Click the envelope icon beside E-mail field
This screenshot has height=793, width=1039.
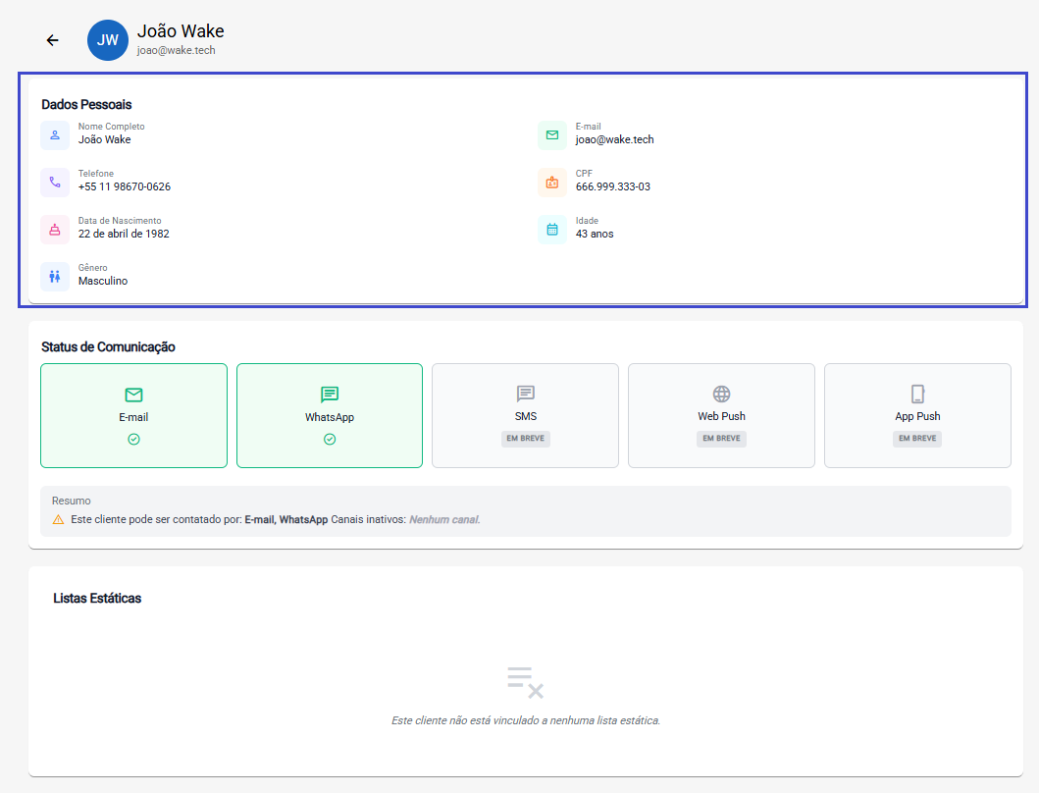coord(552,134)
